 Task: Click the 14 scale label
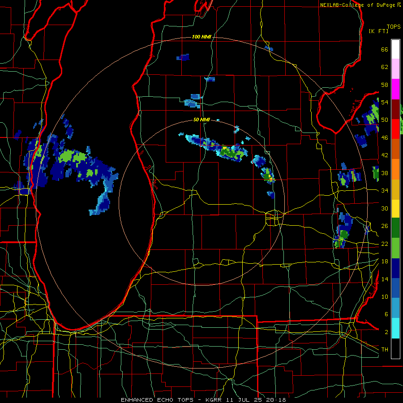coord(385,279)
